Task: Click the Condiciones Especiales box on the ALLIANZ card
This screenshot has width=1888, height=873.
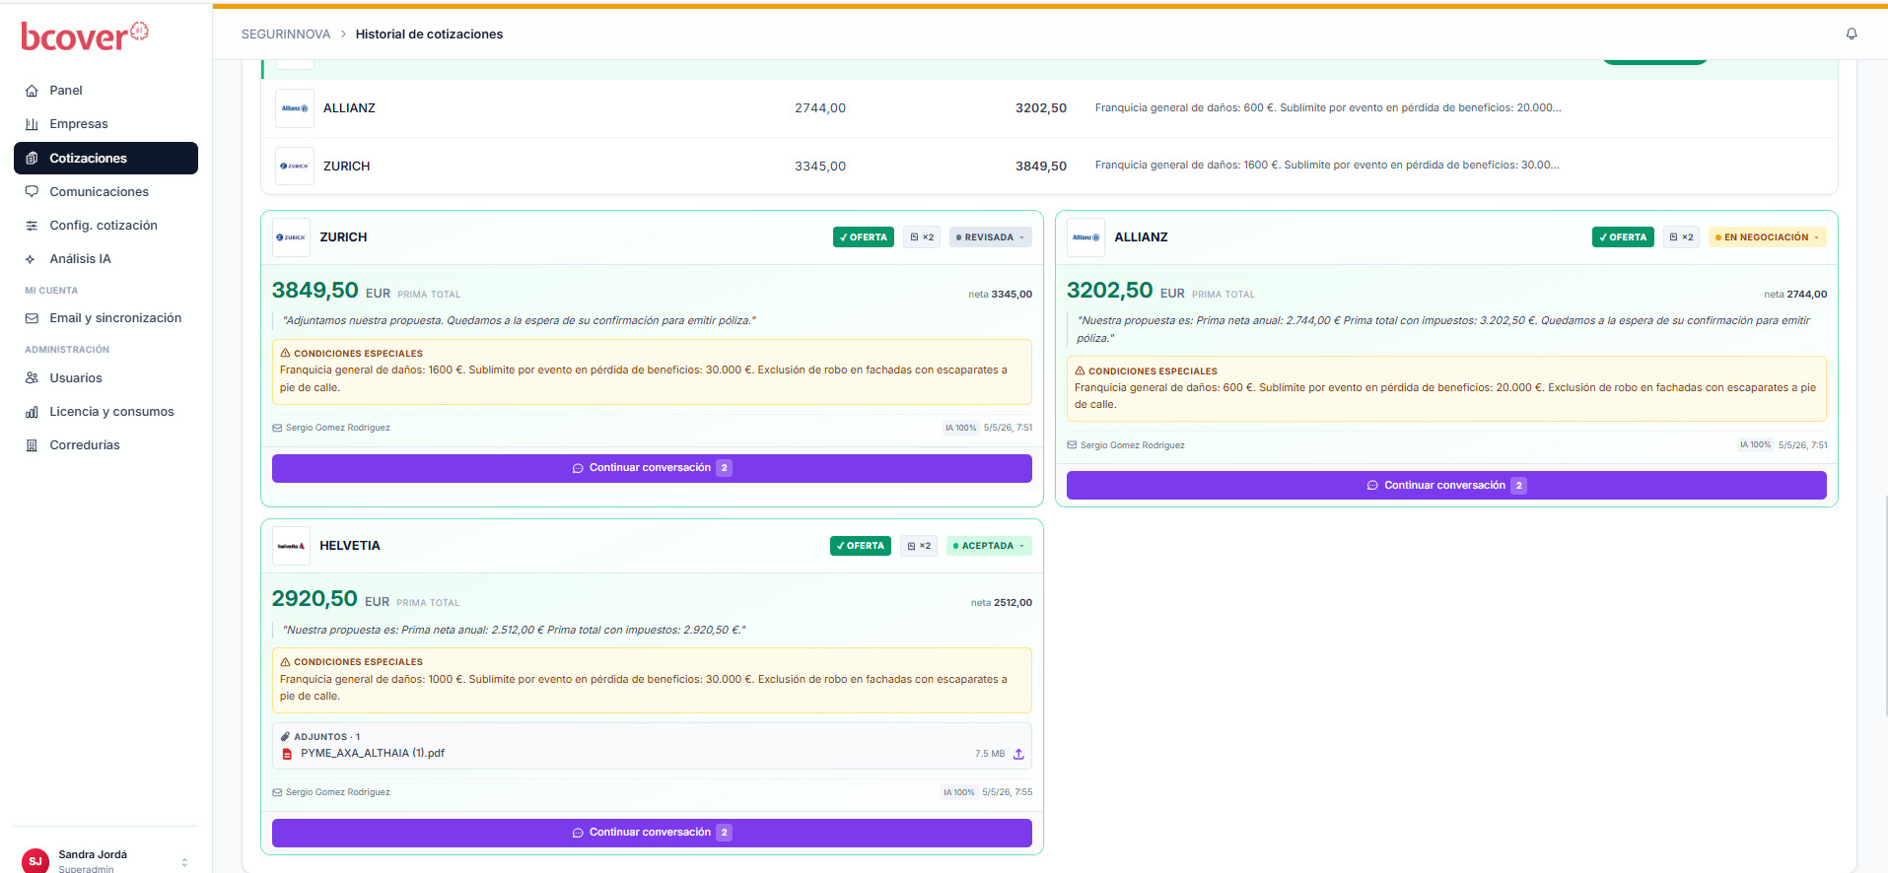Action: (x=1446, y=389)
